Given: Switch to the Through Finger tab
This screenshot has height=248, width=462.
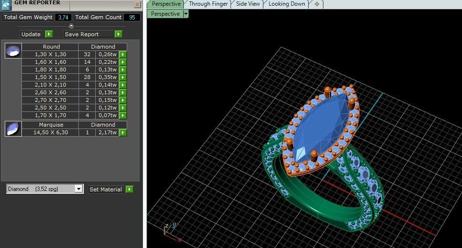Looking at the screenshot, I should click(x=208, y=4).
